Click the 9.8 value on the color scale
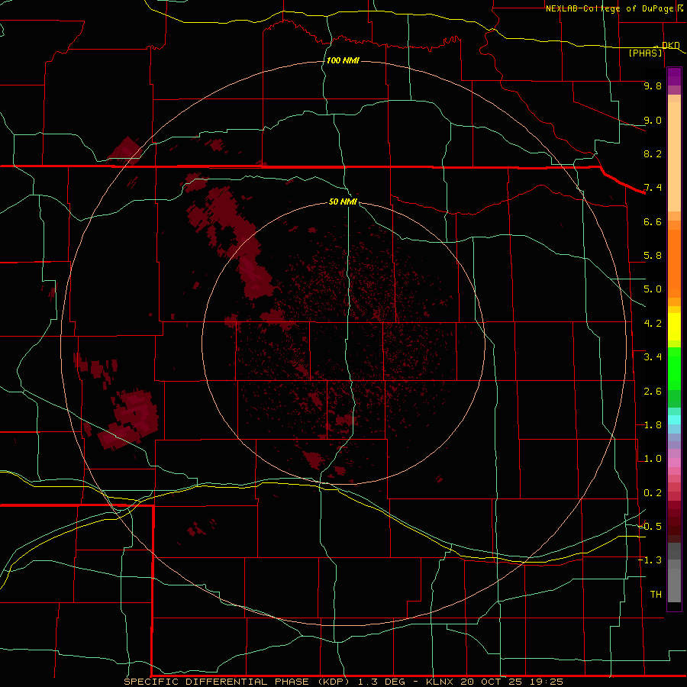 653,85
